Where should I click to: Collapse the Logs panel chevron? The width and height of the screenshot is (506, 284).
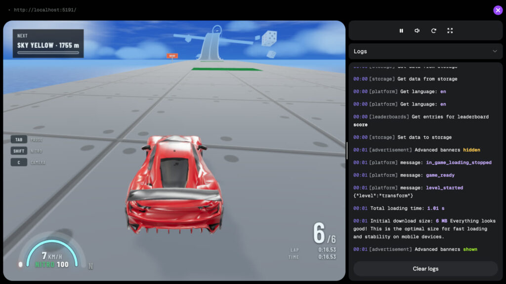495,51
